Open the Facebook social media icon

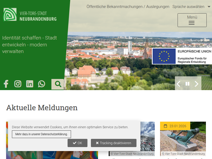coord(6,84)
